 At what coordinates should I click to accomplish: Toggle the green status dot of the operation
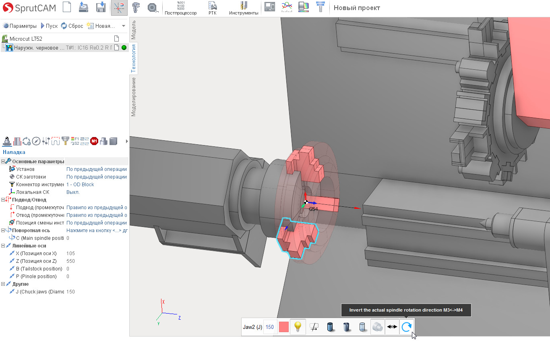click(124, 48)
